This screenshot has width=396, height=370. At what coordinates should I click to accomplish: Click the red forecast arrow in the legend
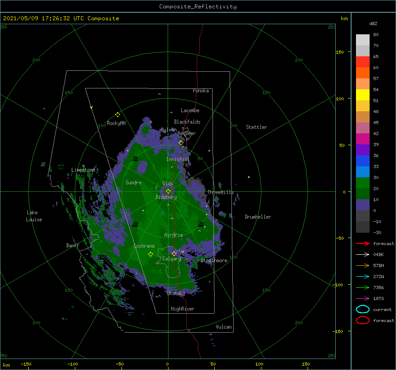click(x=363, y=243)
